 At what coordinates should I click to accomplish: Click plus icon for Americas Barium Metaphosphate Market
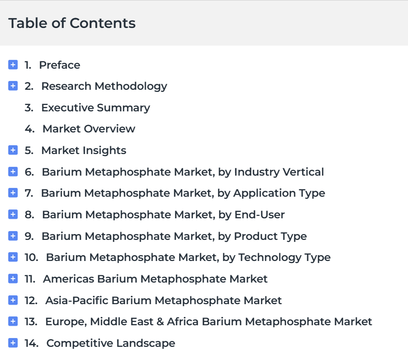tap(13, 279)
